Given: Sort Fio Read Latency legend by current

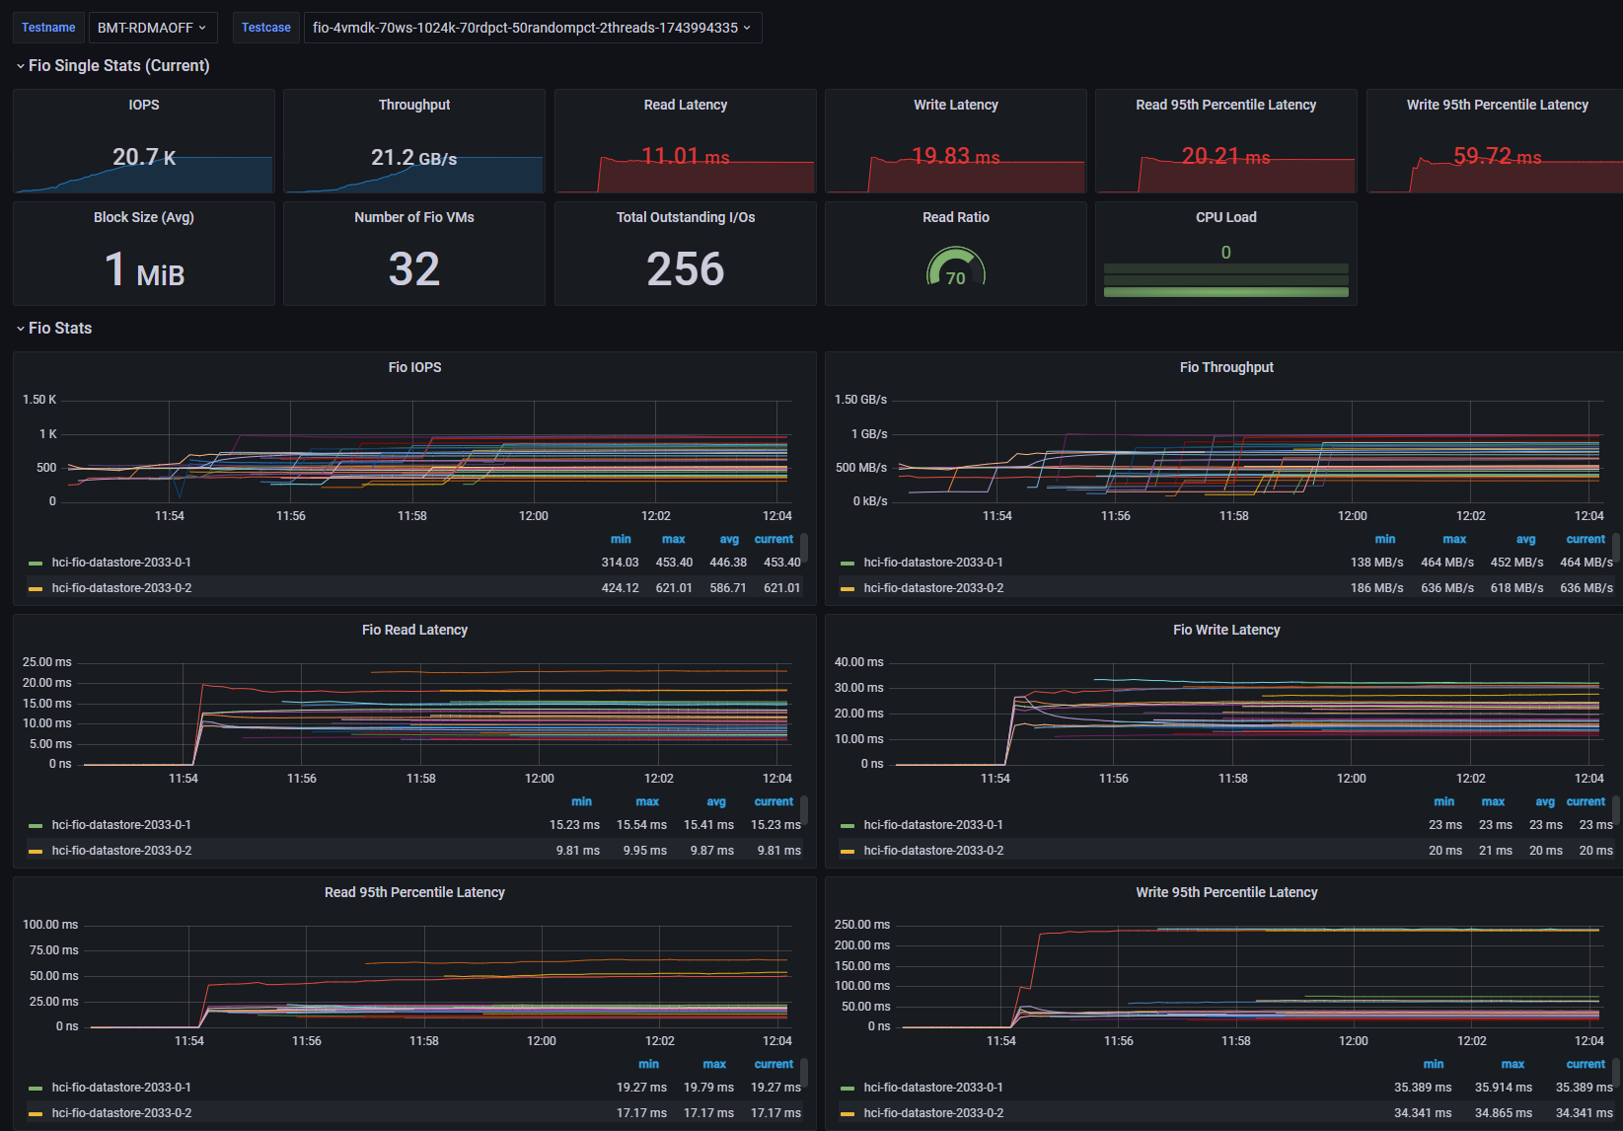Looking at the screenshot, I should (774, 802).
